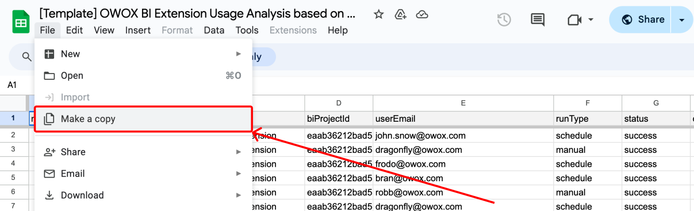This screenshot has width=694, height=211.
Task: Choose Email in the File menu
Action: coord(143,174)
